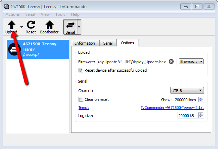Open the Serial menu in menu bar

(x=30, y=14)
